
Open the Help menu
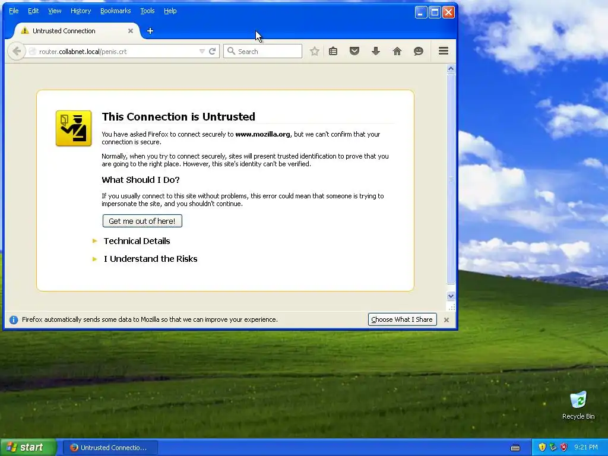pyautogui.click(x=170, y=11)
